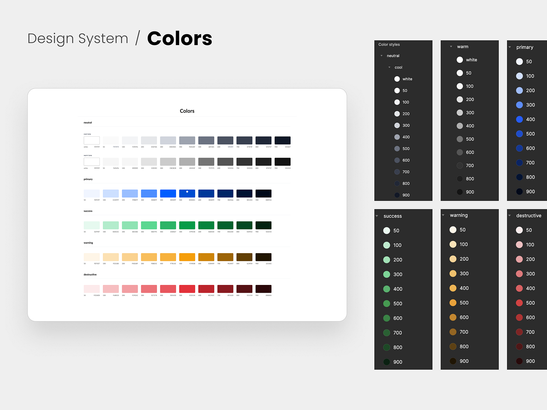Click the selected primary 500 swatch on canvas

click(x=187, y=193)
